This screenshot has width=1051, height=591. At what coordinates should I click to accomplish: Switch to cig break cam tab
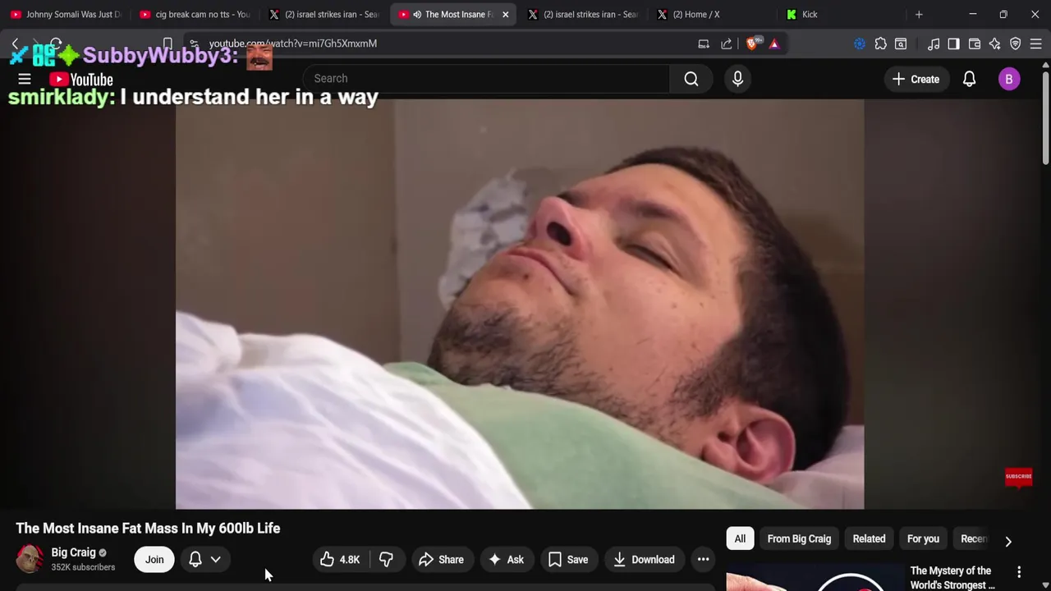[195, 15]
